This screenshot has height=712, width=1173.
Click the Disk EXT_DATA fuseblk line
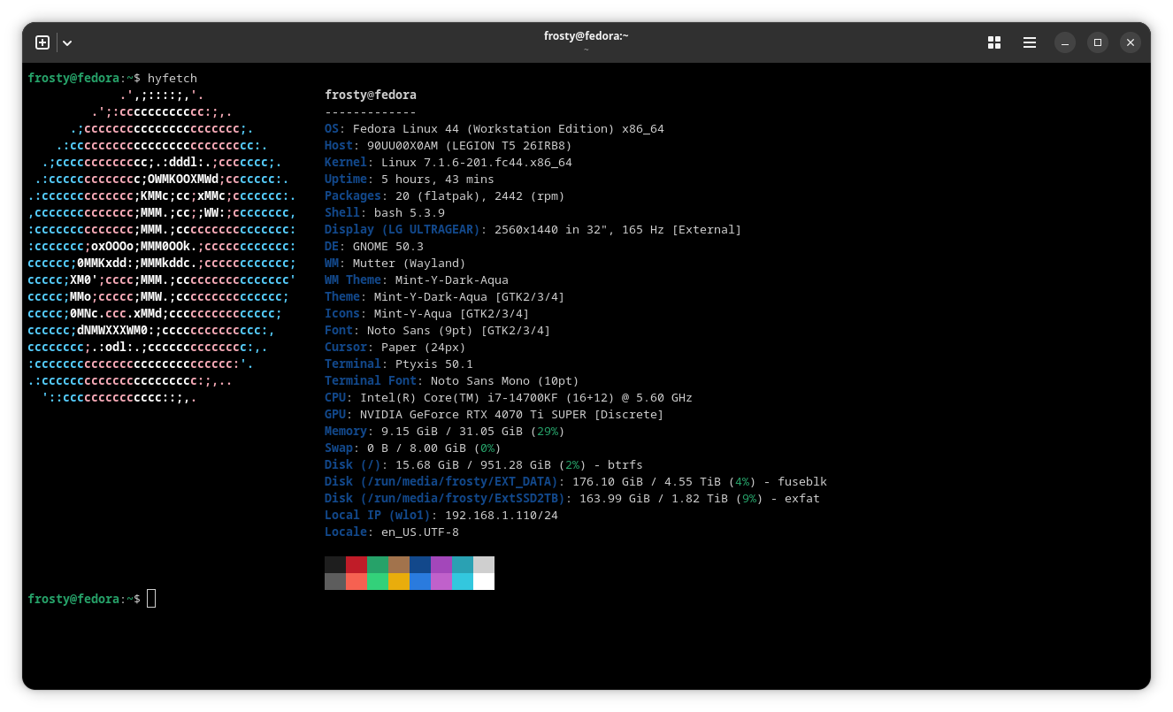576,481
